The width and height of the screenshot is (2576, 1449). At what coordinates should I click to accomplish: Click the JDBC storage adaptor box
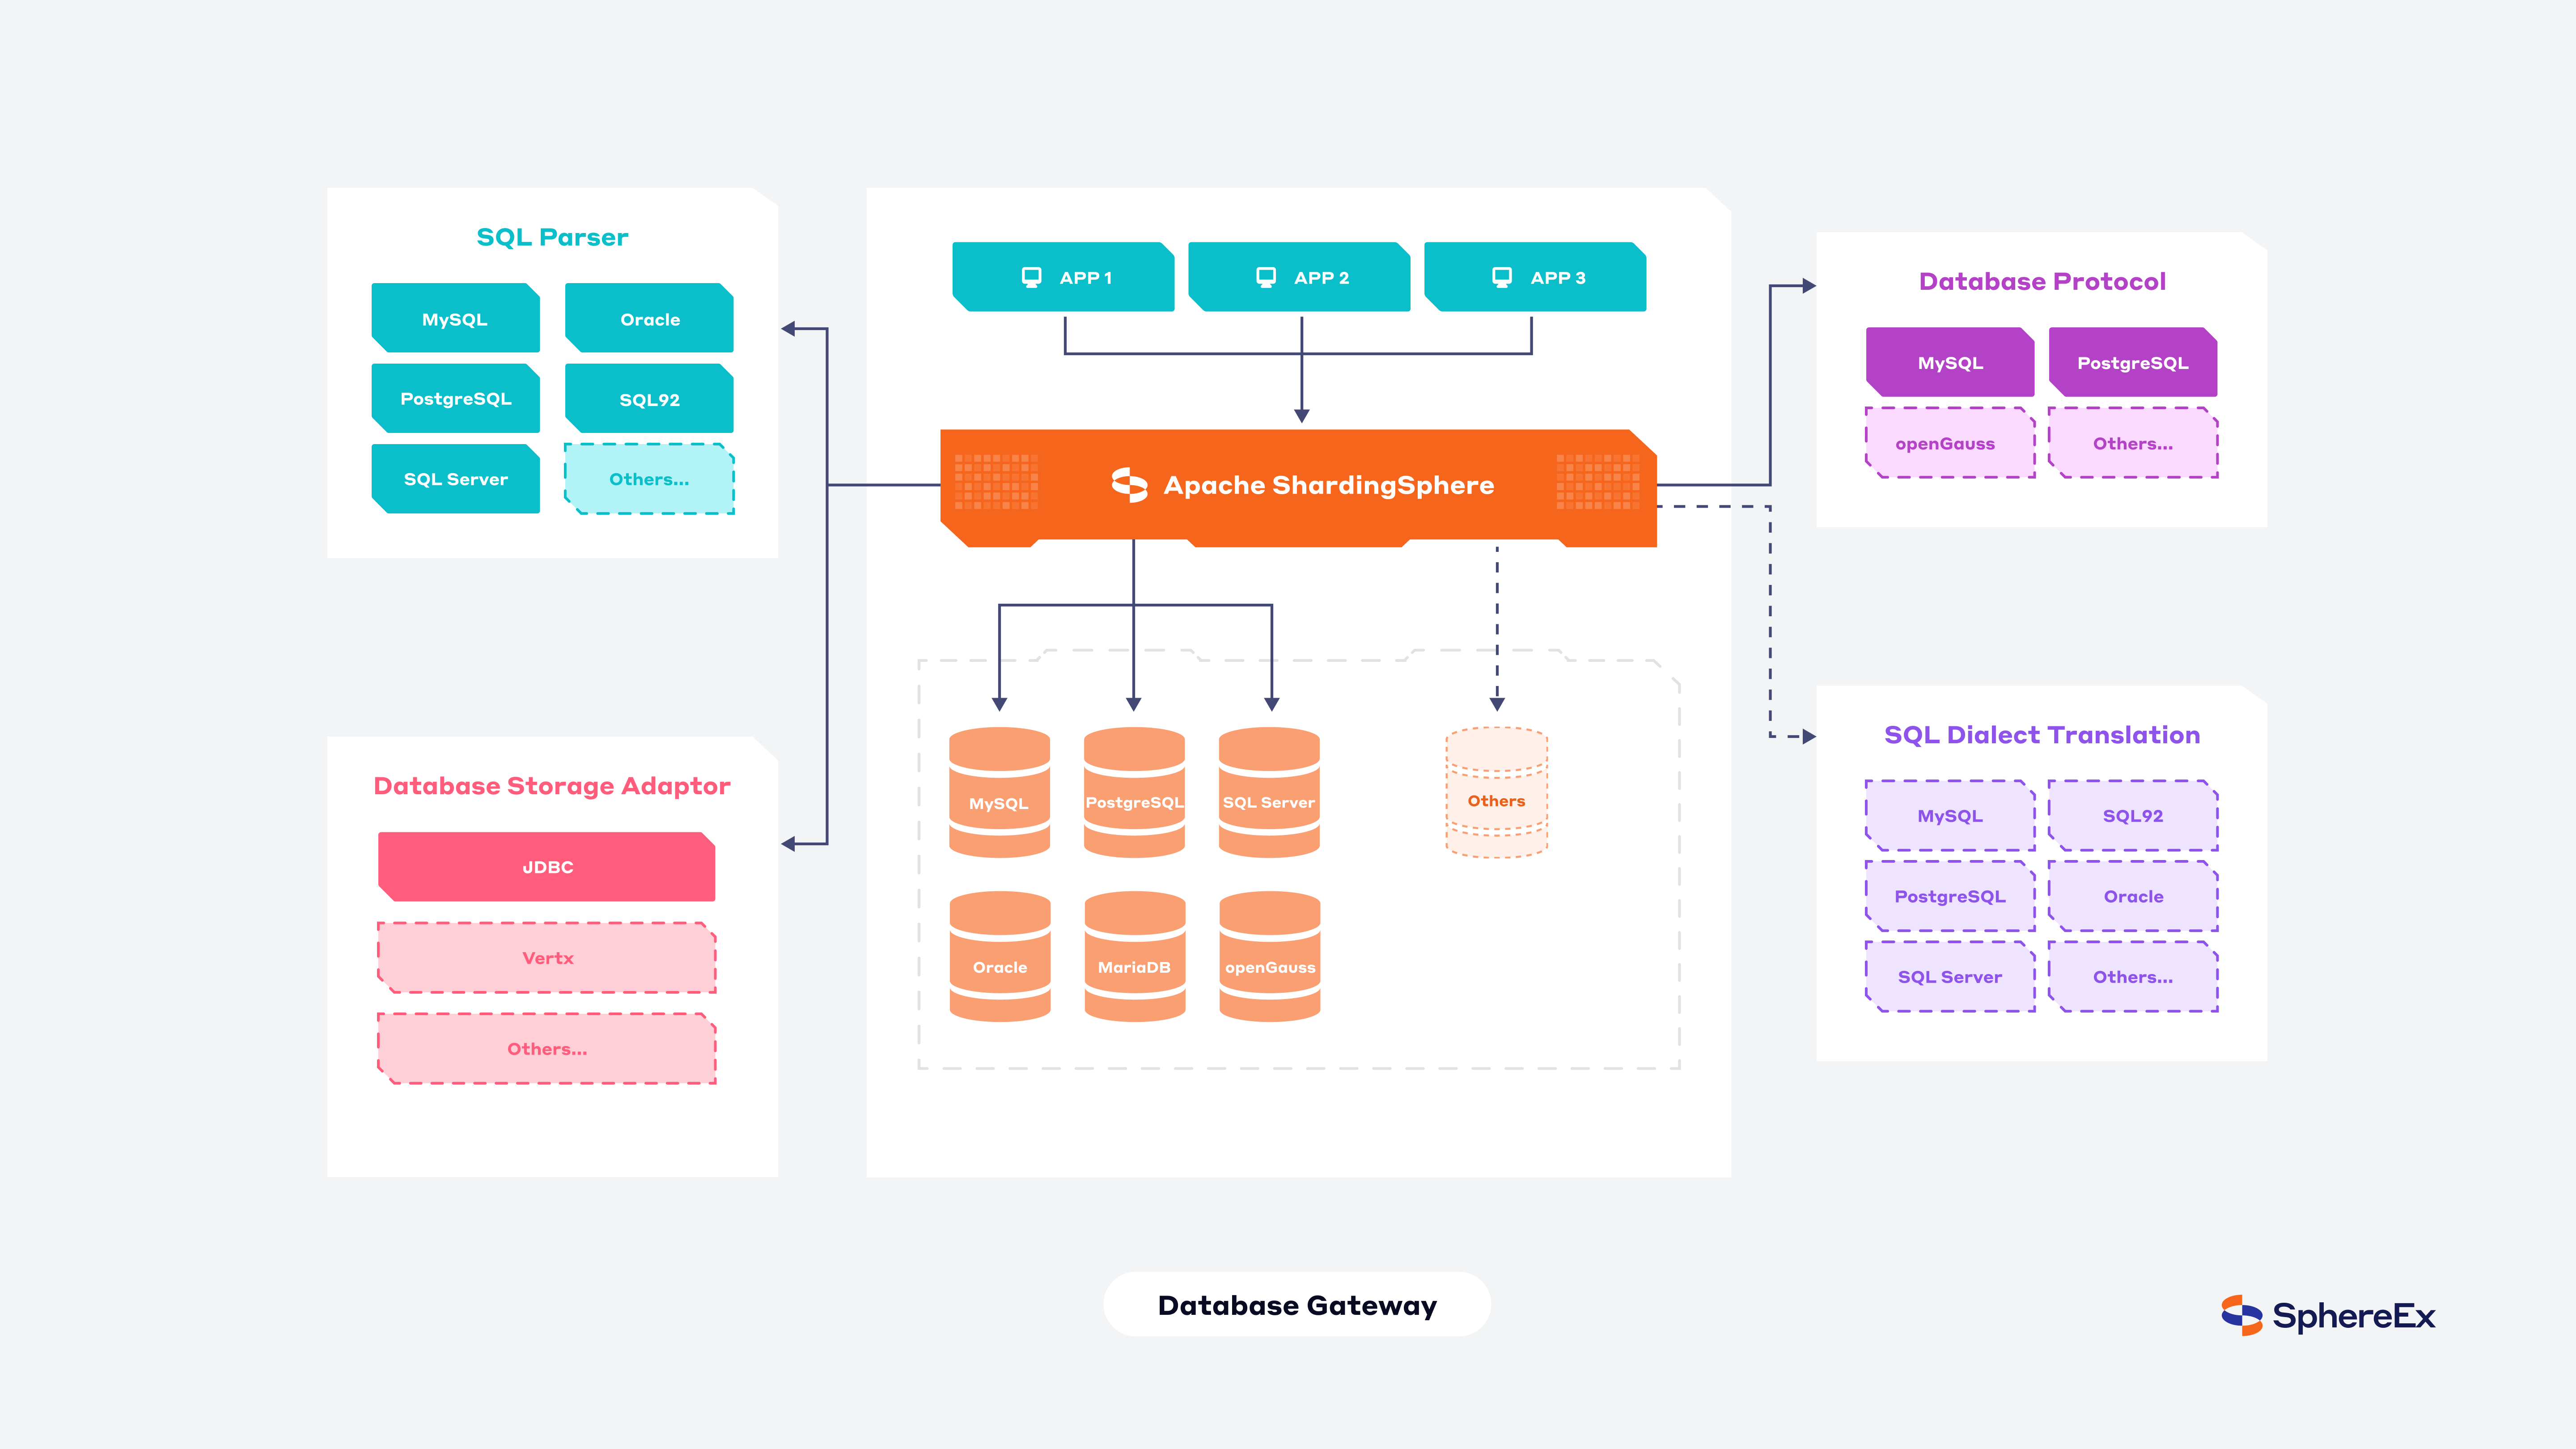(547, 867)
